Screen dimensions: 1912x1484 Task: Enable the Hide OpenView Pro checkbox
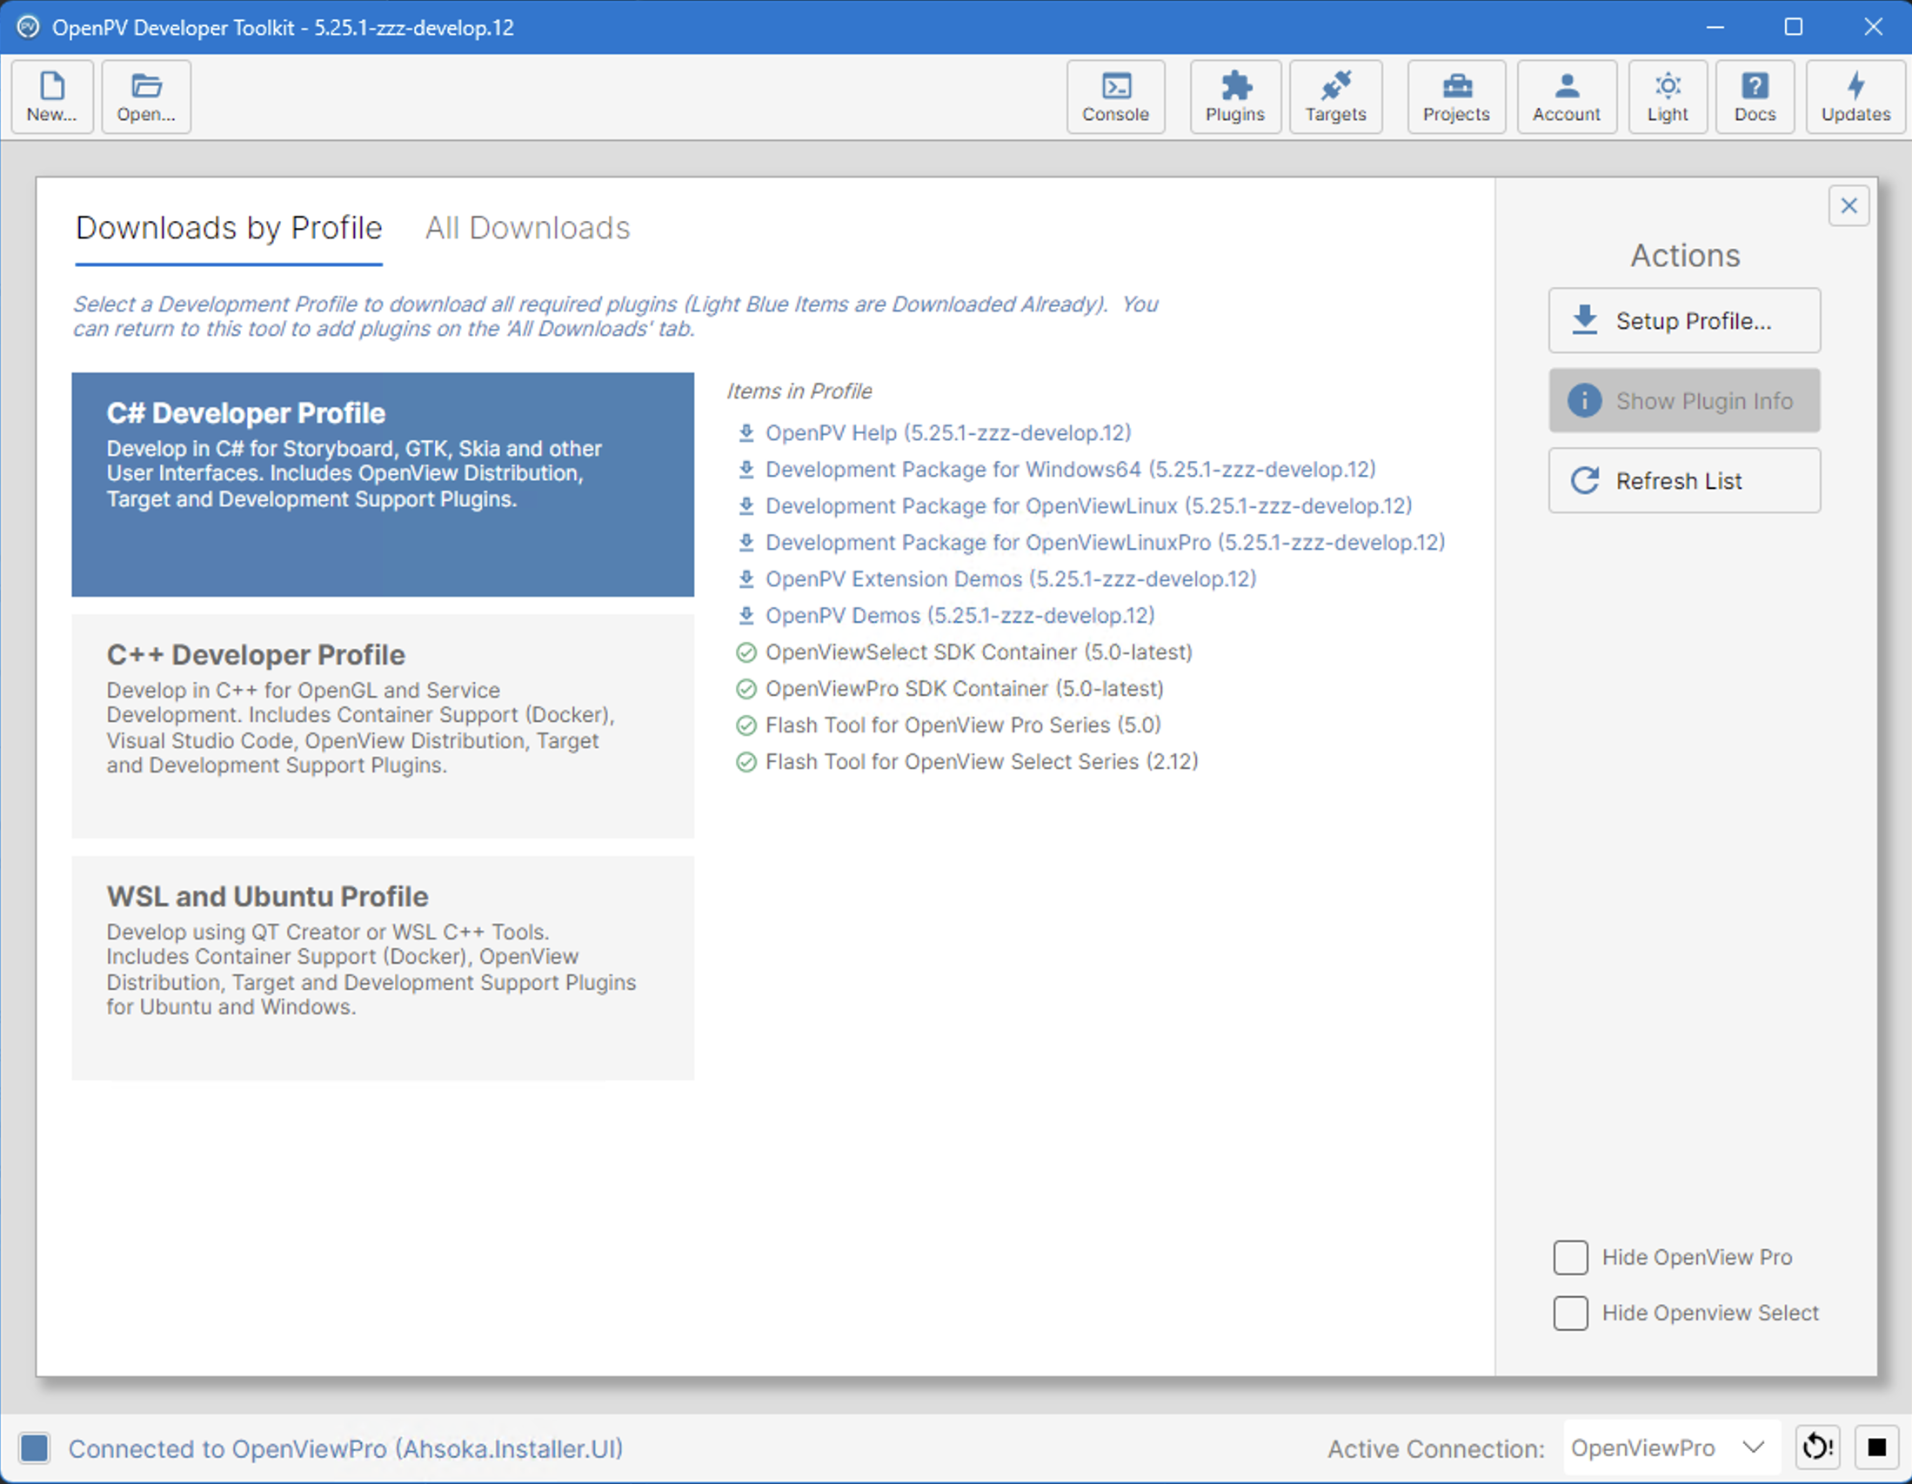coord(1571,1257)
